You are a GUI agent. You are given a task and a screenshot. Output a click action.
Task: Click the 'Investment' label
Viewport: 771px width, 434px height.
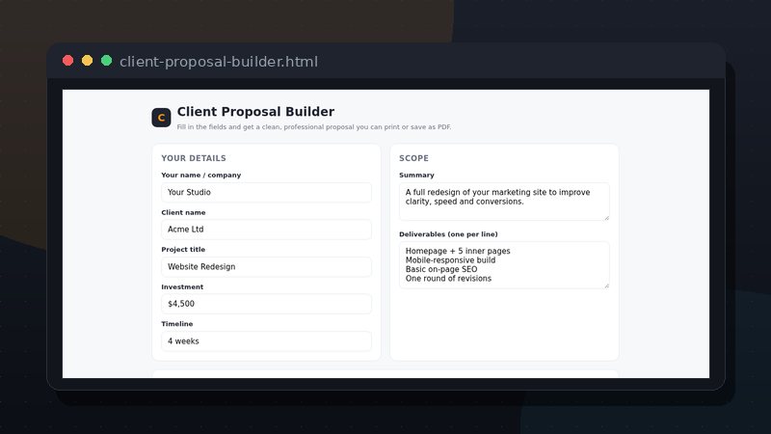pos(182,286)
